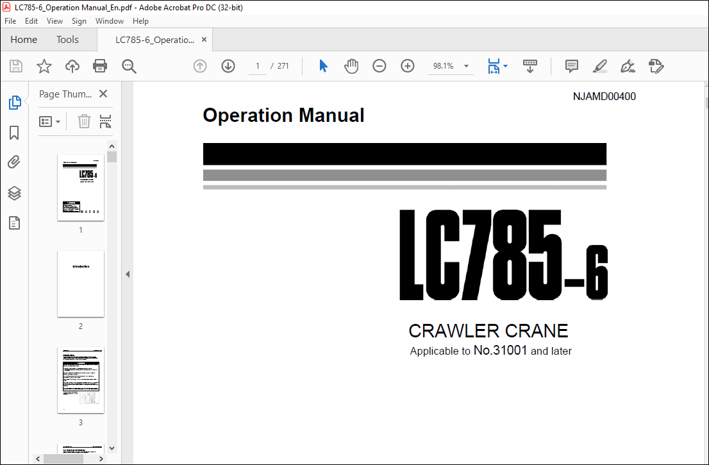
Task: Click the CRAWLER CRANE text
Action: click(x=488, y=331)
